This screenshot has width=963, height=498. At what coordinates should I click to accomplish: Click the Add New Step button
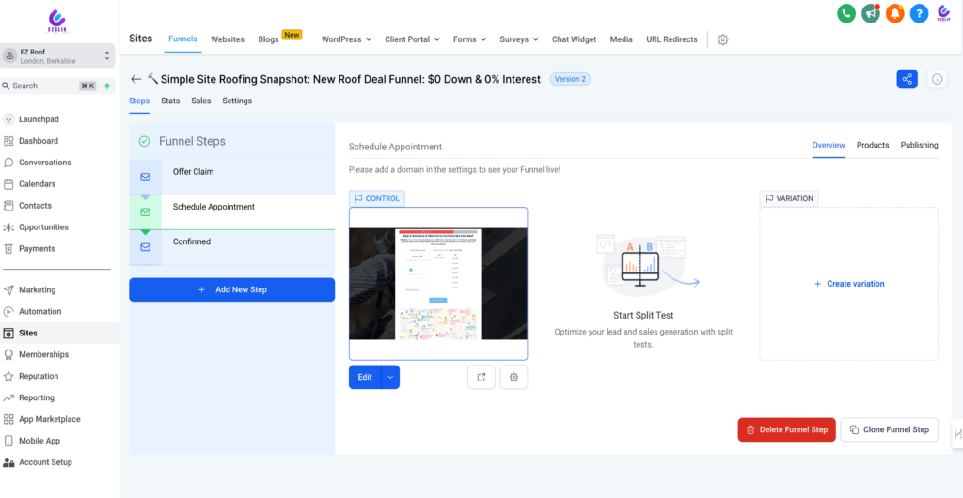pyautogui.click(x=231, y=289)
